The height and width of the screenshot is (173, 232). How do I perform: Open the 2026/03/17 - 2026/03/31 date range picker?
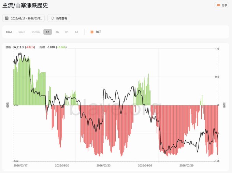tap(24, 18)
